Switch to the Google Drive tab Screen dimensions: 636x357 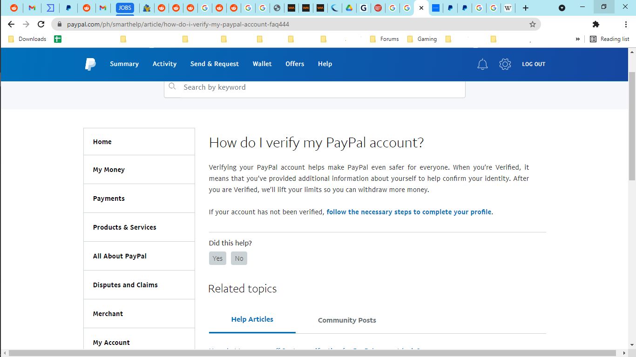point(349,8)
